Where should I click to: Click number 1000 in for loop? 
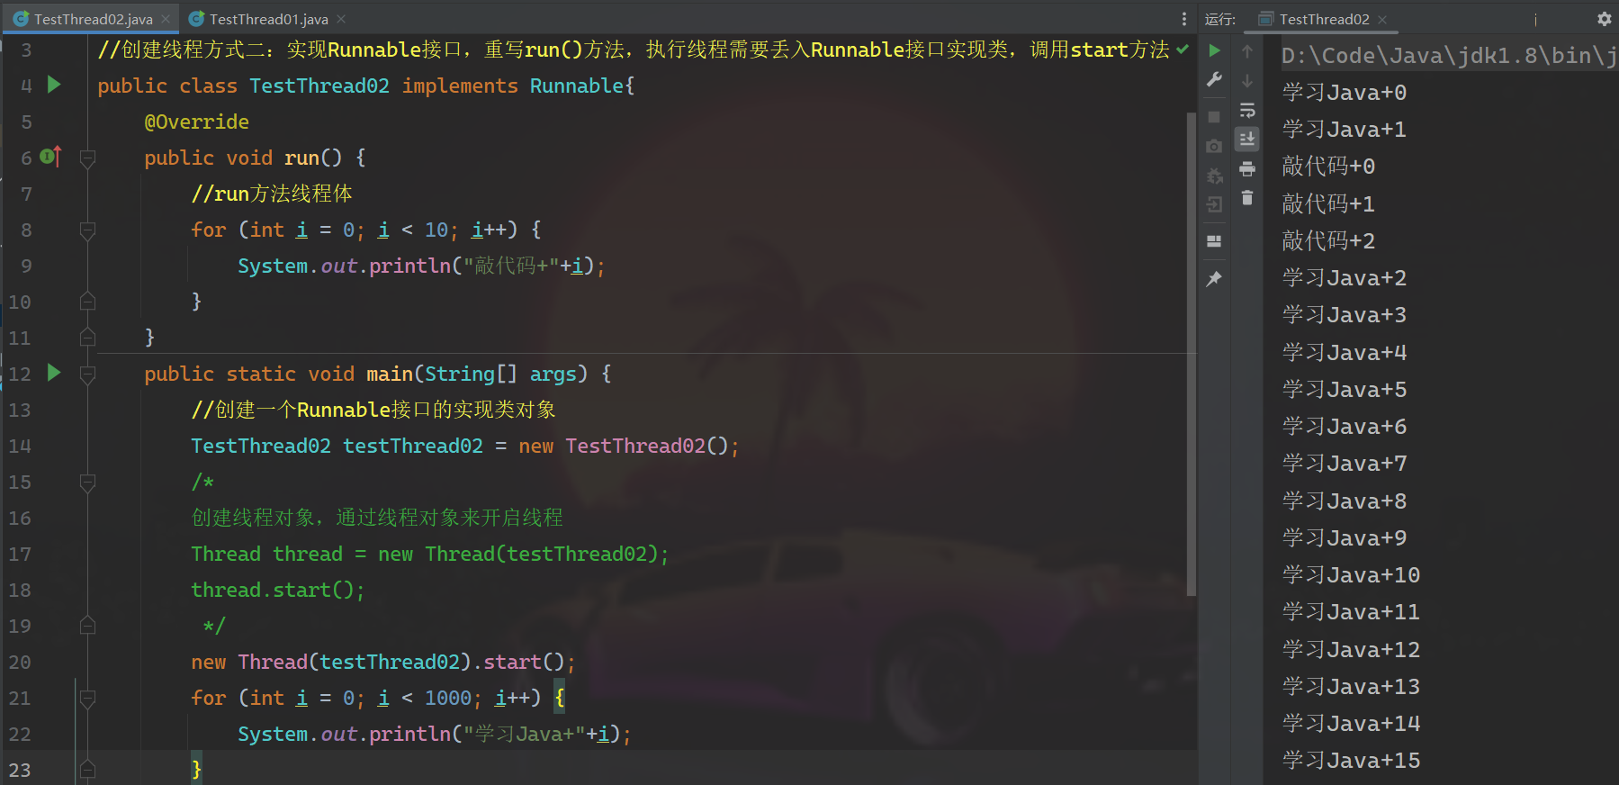[447, 698]
